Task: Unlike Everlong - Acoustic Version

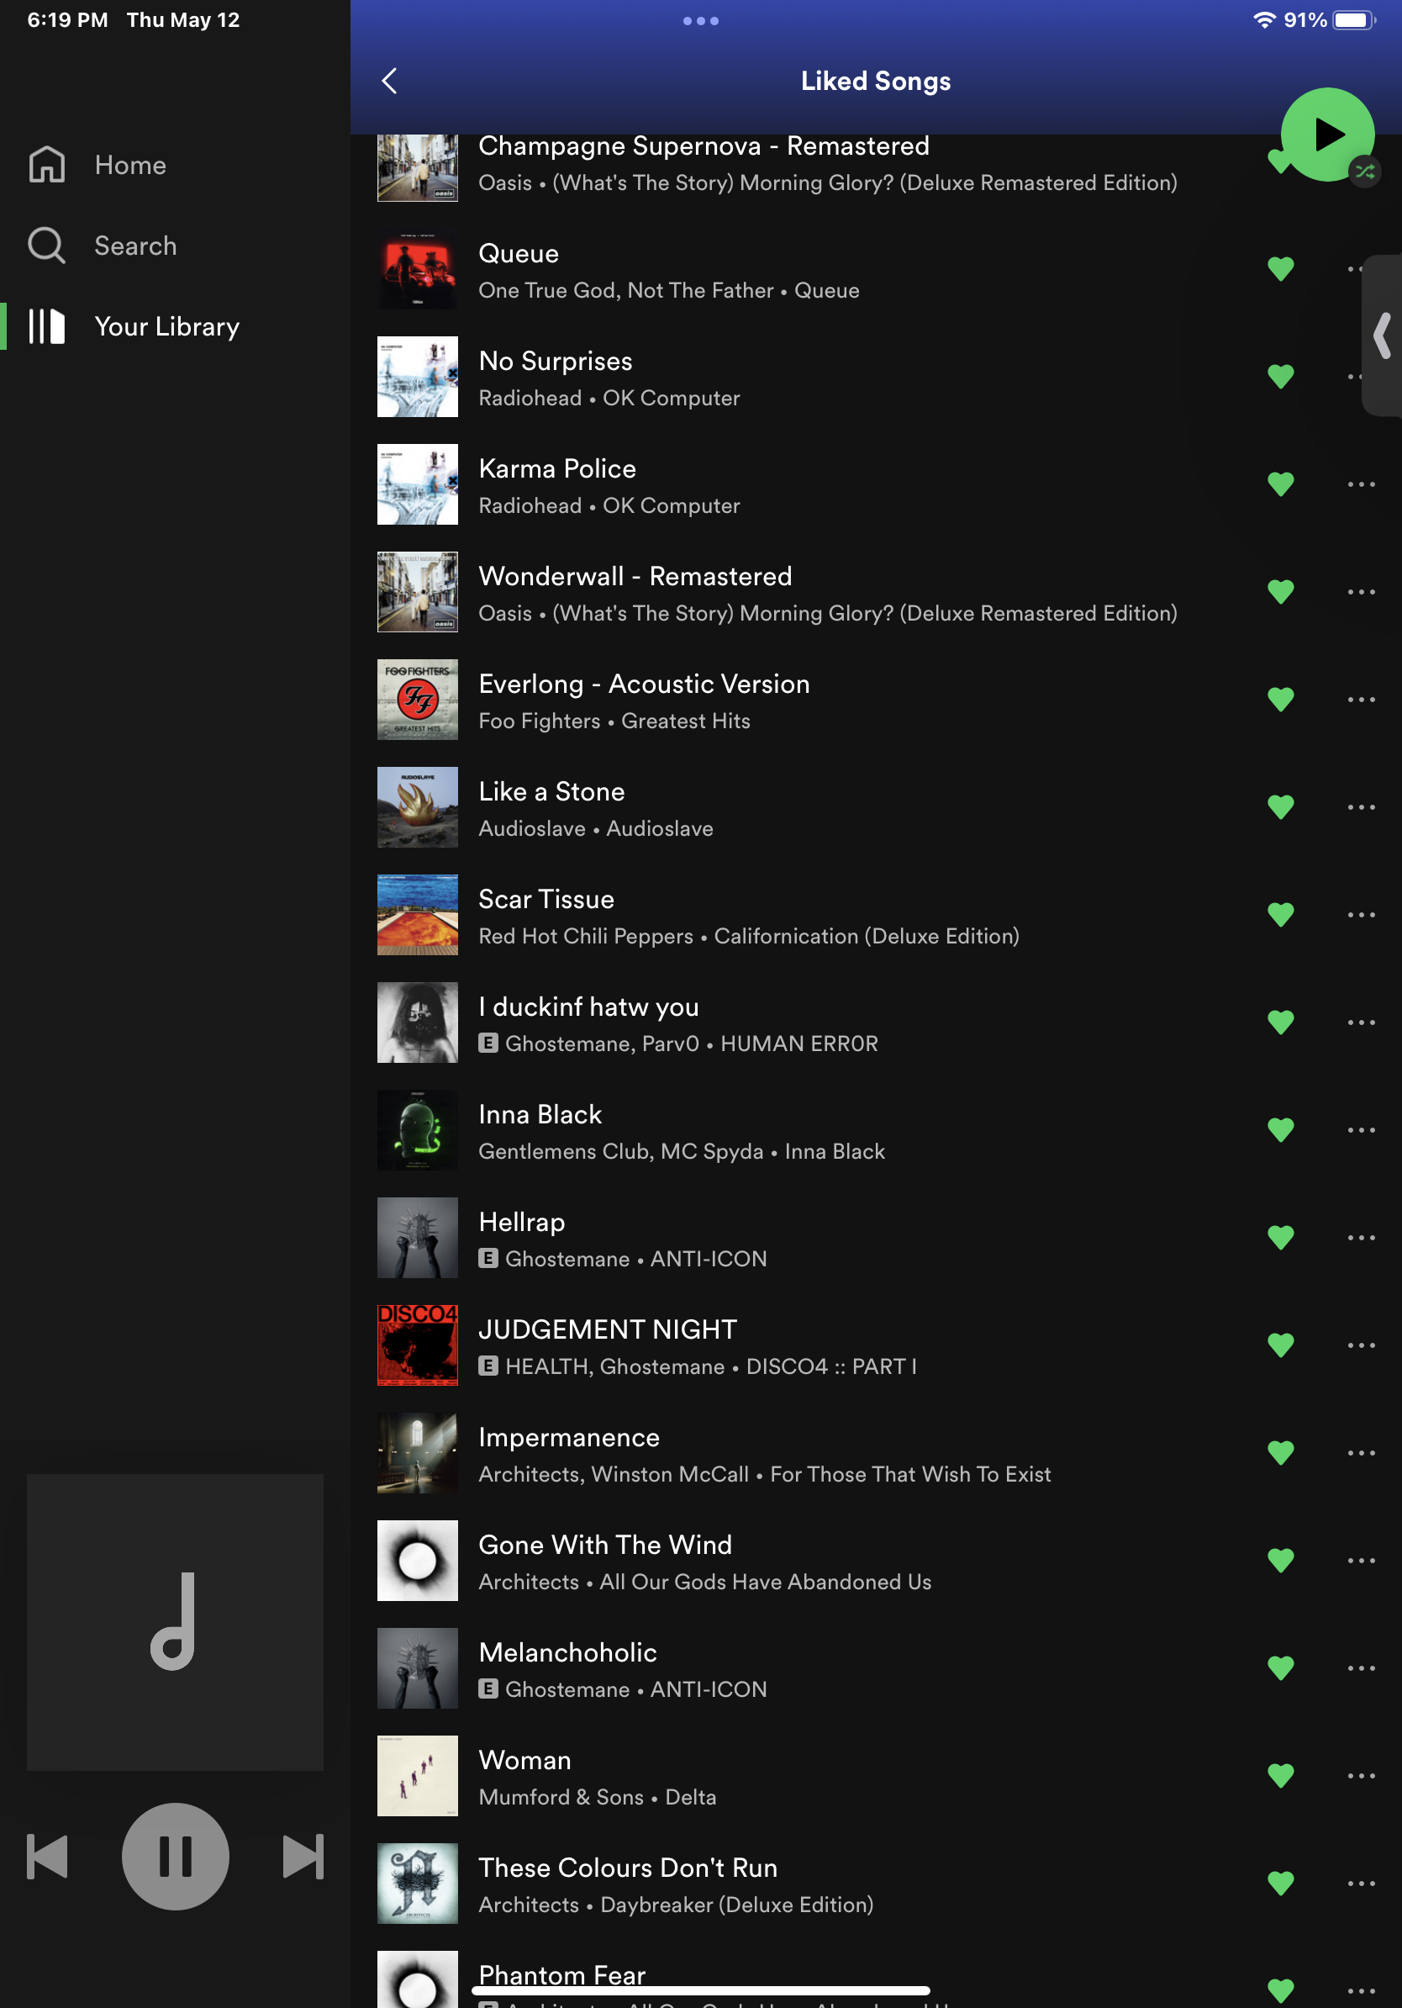Action: click(x=1279, y=699)
